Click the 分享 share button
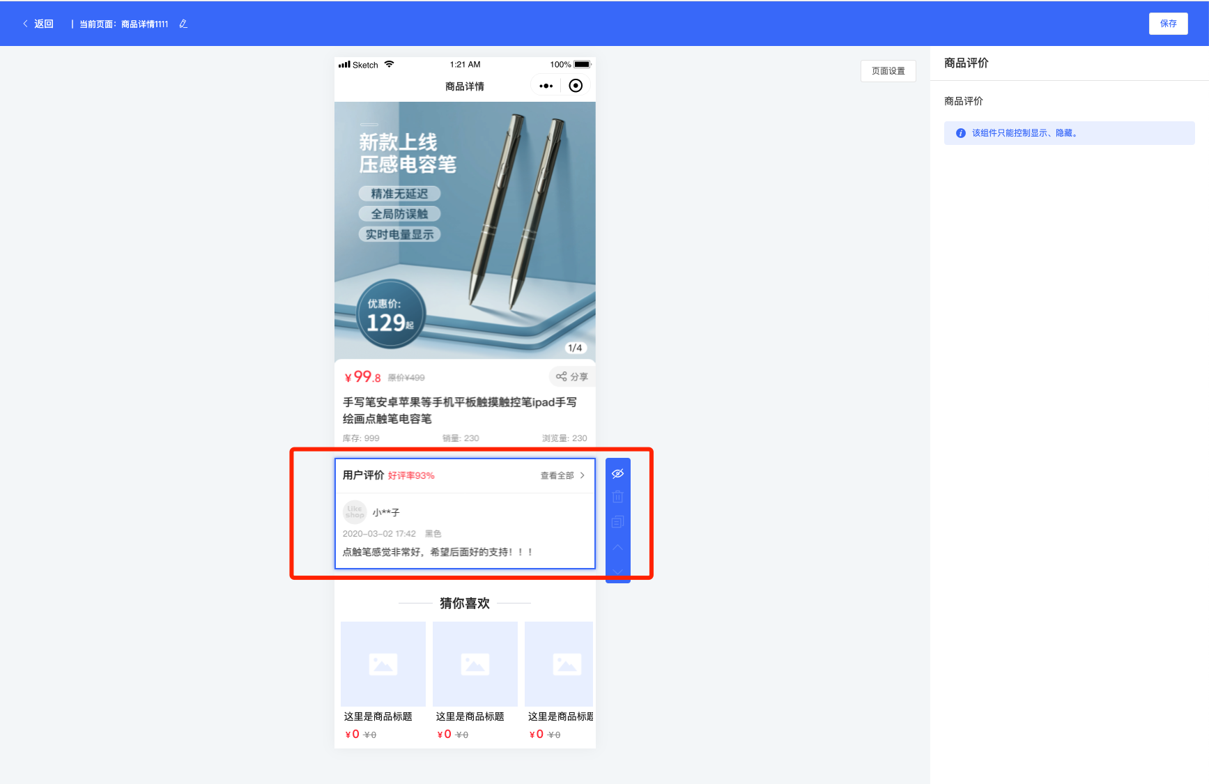The image size is (1209, 784). point(572,376)
